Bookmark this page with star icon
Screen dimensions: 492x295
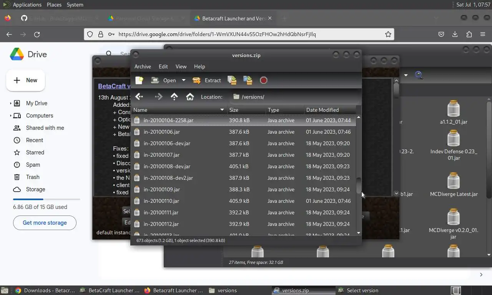(x=388, y=34)
